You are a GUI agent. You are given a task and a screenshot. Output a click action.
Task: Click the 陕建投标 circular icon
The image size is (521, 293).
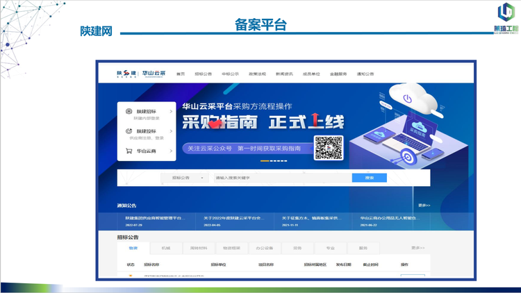(x=129, y=131)
